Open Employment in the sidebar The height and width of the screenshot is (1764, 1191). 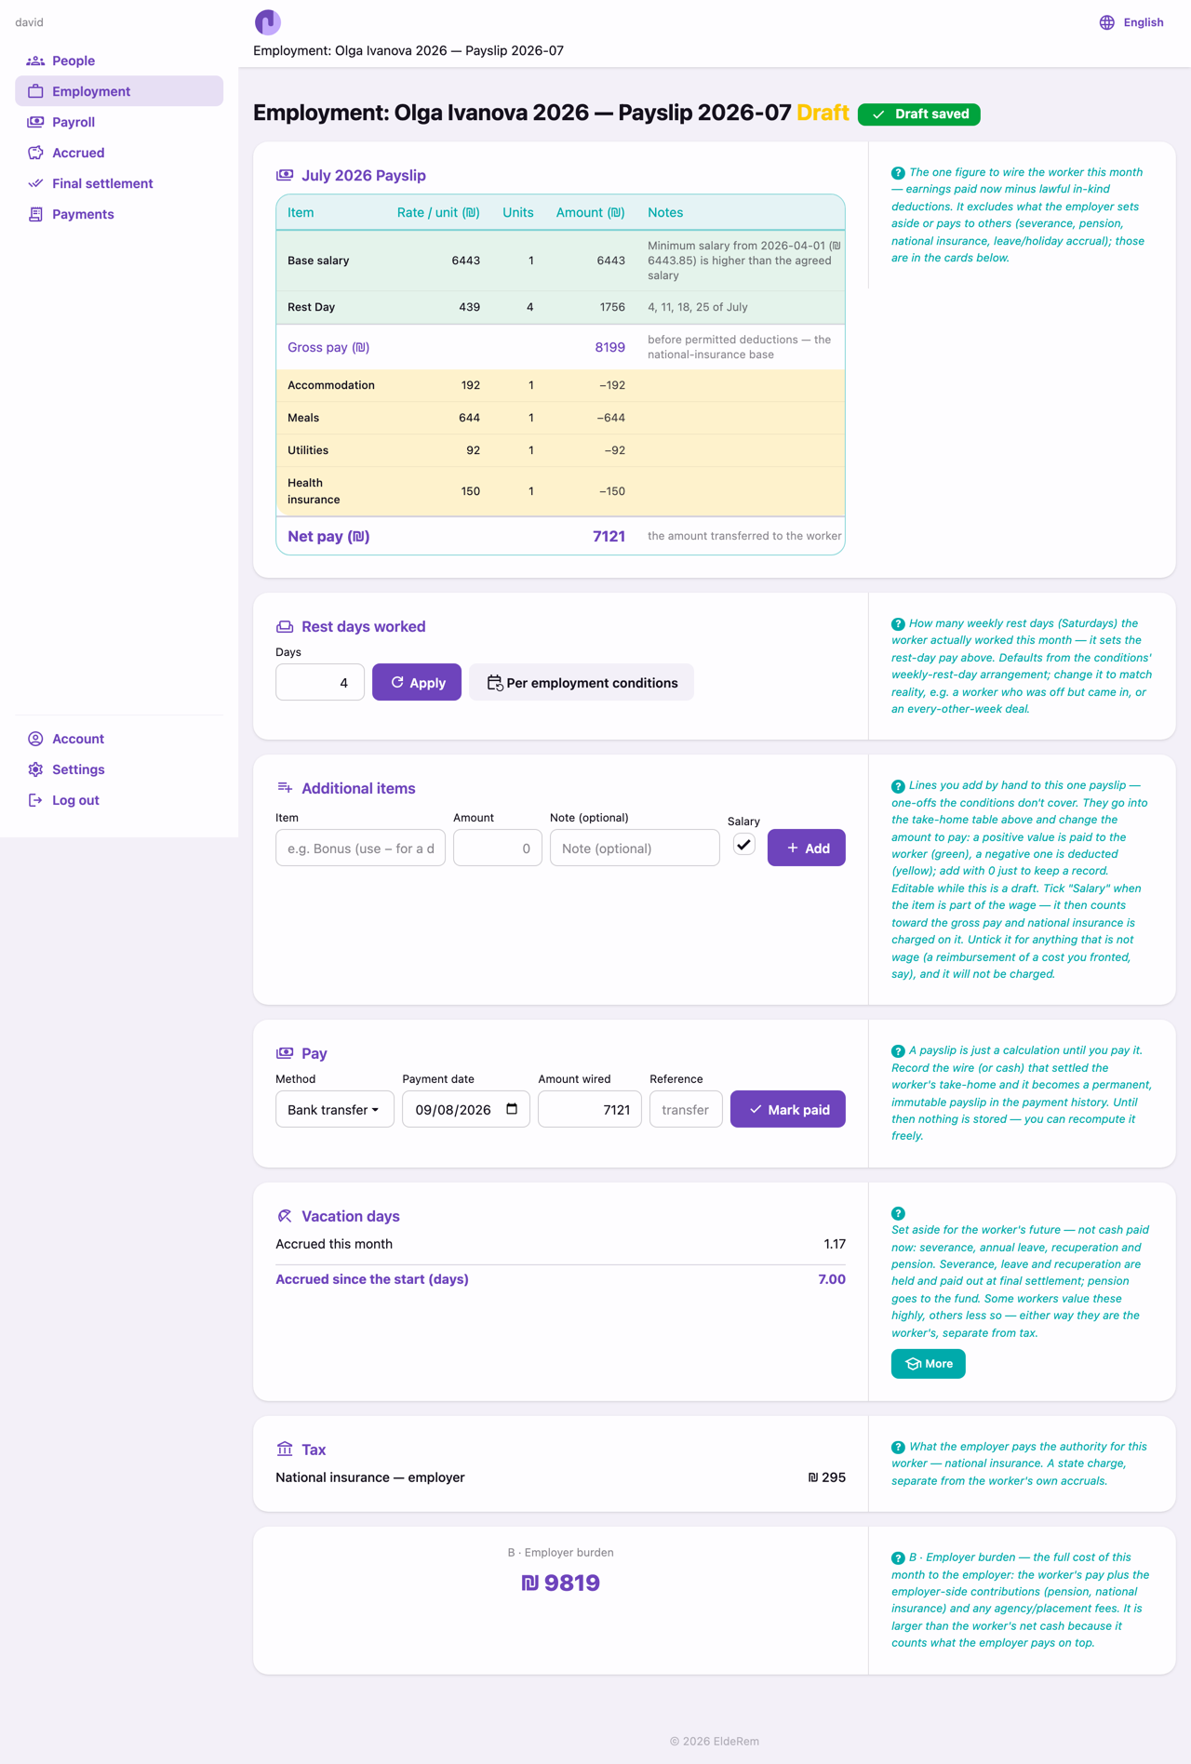(119, 91)
